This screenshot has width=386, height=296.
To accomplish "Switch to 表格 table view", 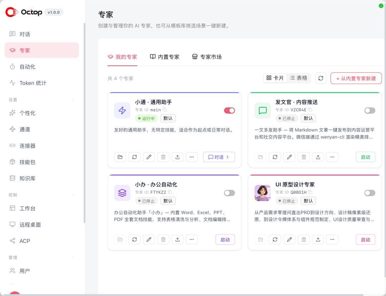I will pyautogui.click(x=298, y=78).
